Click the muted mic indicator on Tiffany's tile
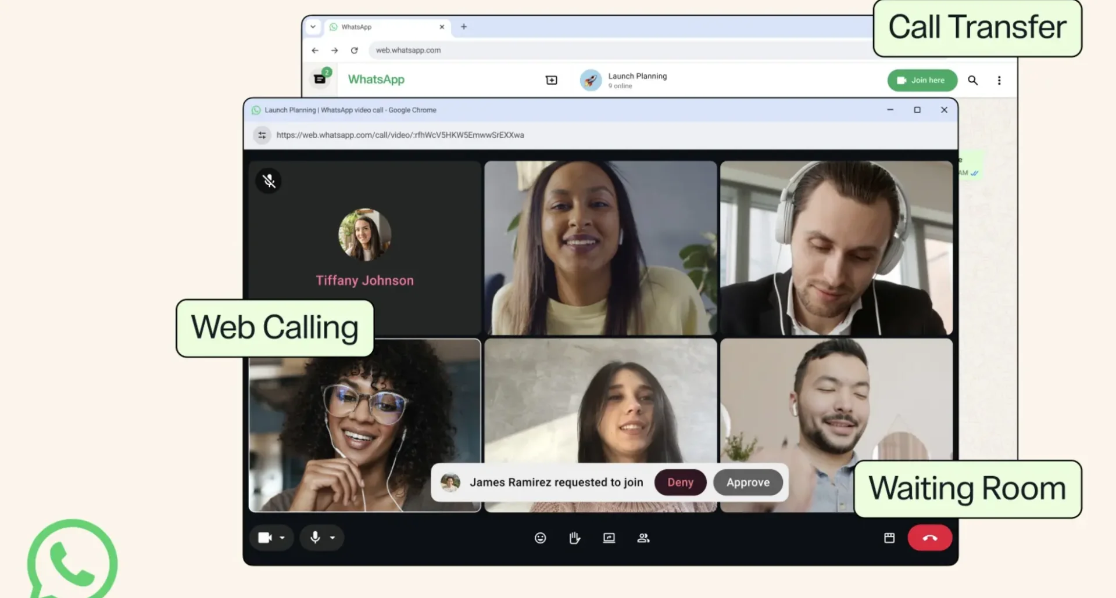 pyautogui.click(x=269, y=181)
